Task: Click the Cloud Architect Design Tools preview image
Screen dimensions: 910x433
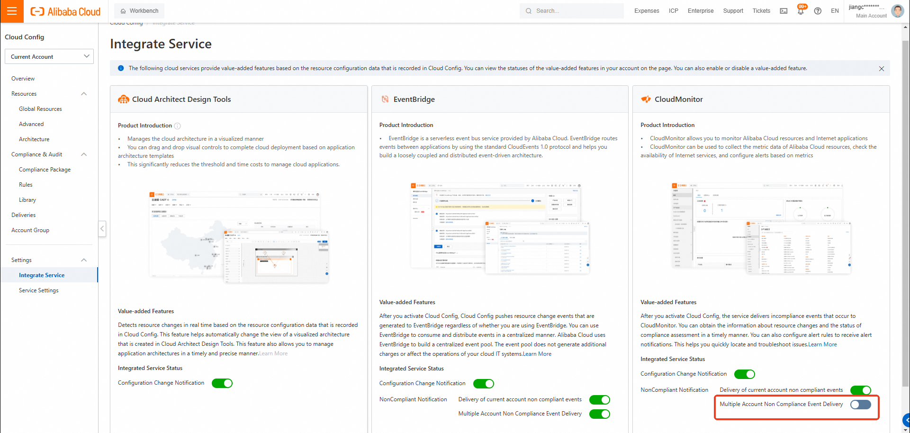Action: (x=238, y=237)
